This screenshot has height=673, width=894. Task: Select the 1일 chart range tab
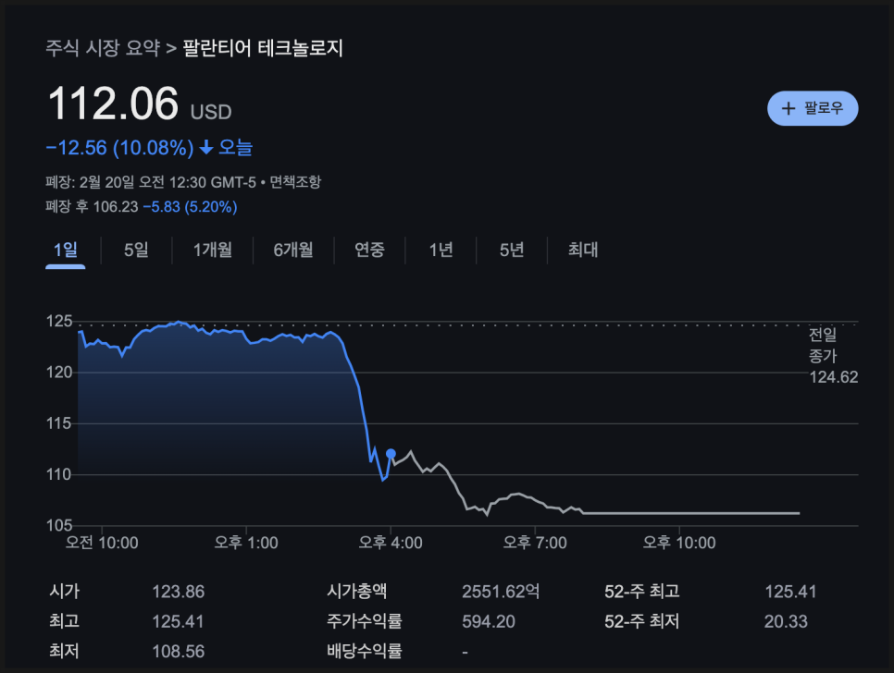pyautogui.click(x=66, y=250)
